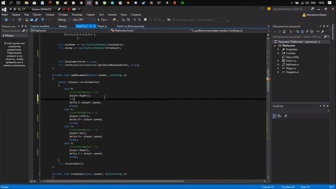Open the Сборка menu

50,15
